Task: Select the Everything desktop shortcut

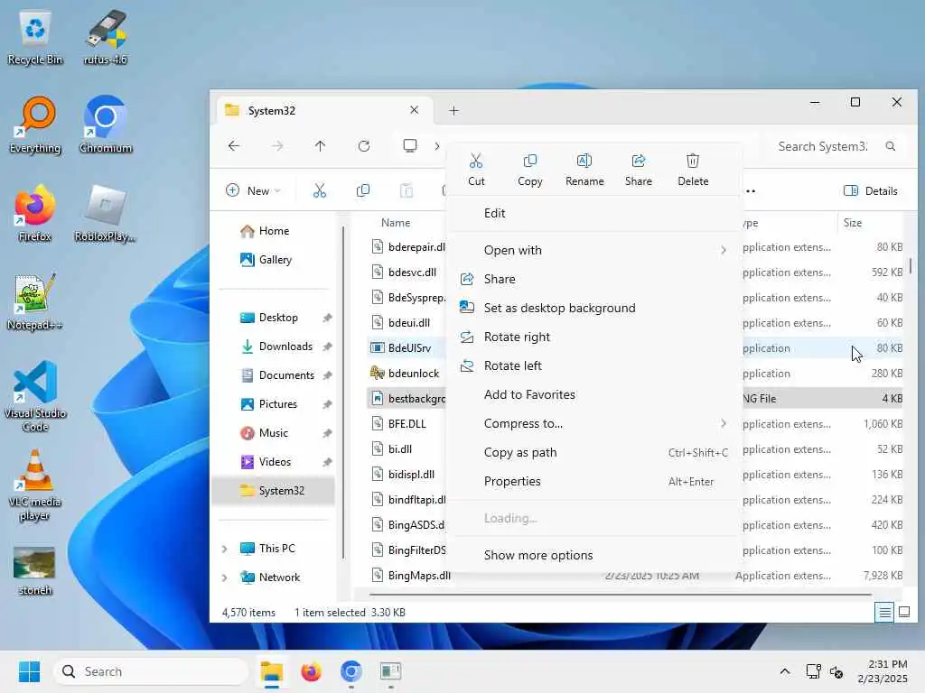Action: point(35,125)
